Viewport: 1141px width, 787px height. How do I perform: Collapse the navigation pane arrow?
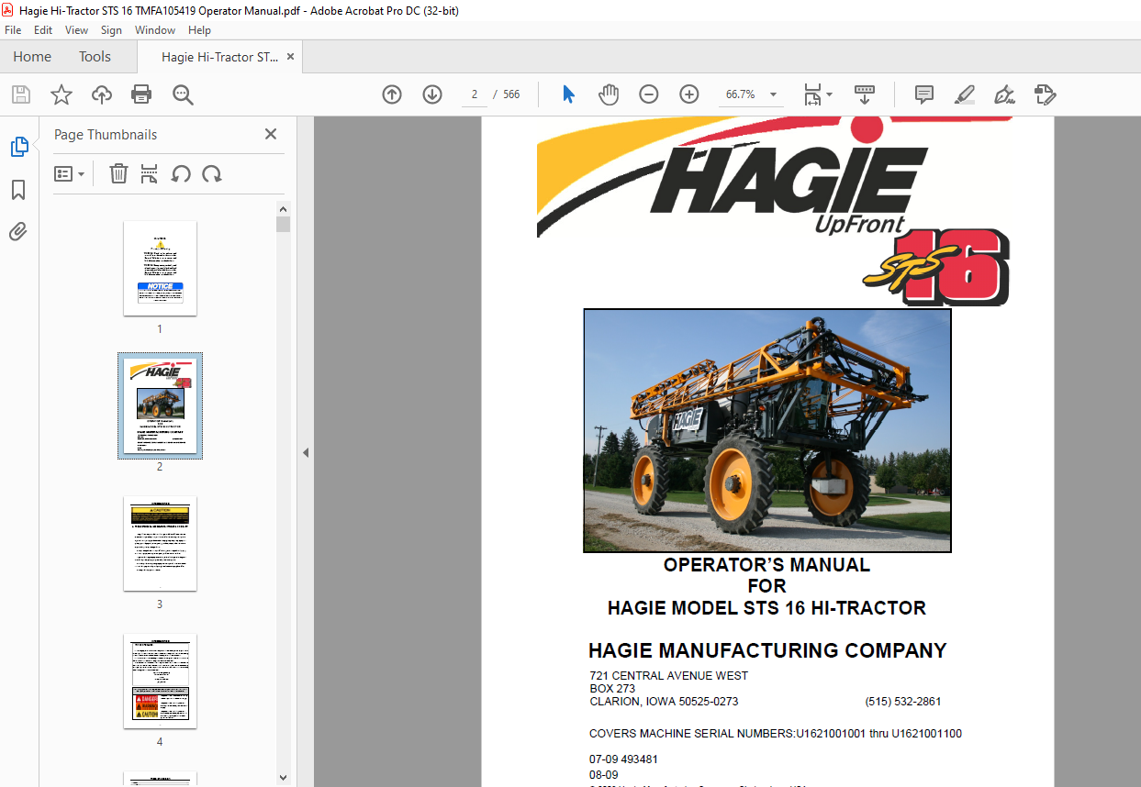tap(306, 452)
